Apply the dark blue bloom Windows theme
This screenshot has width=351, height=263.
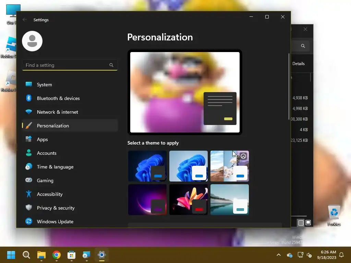tap(147, 166)
